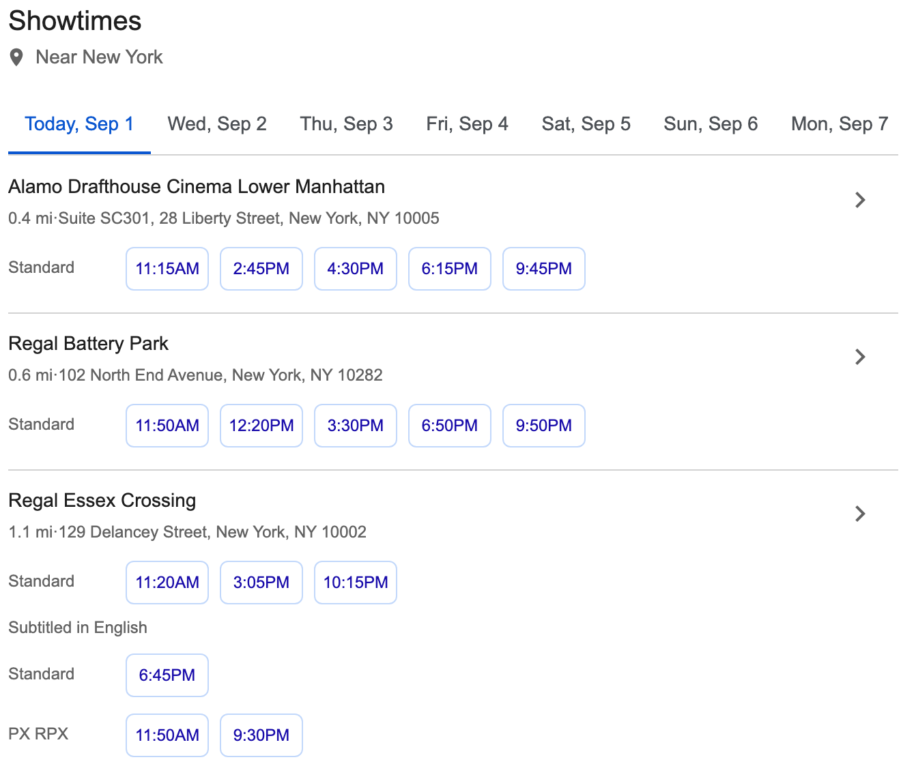Select the 4:30PM showtime
Screen dimensions: 901x764
pyautogui.click(x=356, y=269)
